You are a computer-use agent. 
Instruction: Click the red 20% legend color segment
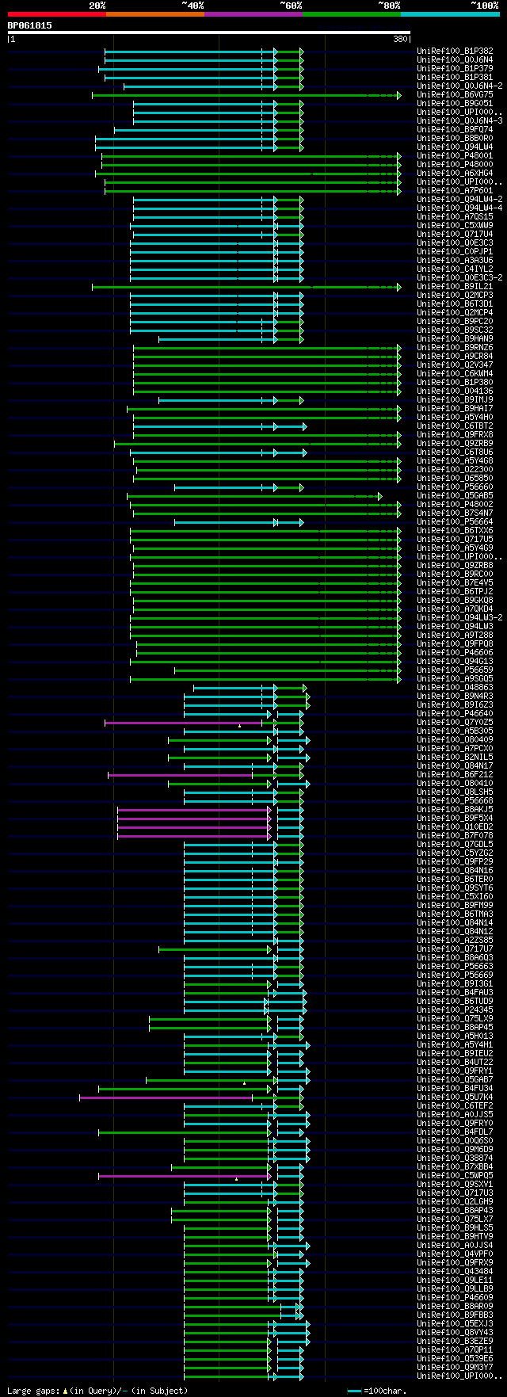tap(57, 14)
